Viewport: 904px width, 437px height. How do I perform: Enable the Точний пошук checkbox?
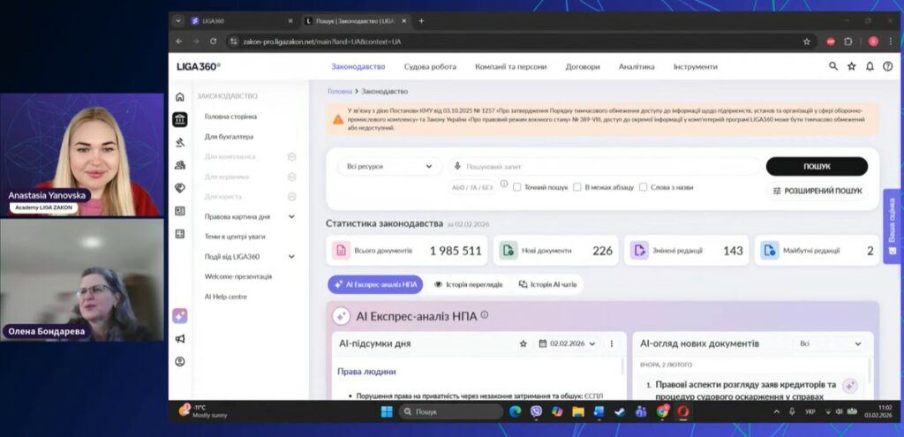coord(517,187)
